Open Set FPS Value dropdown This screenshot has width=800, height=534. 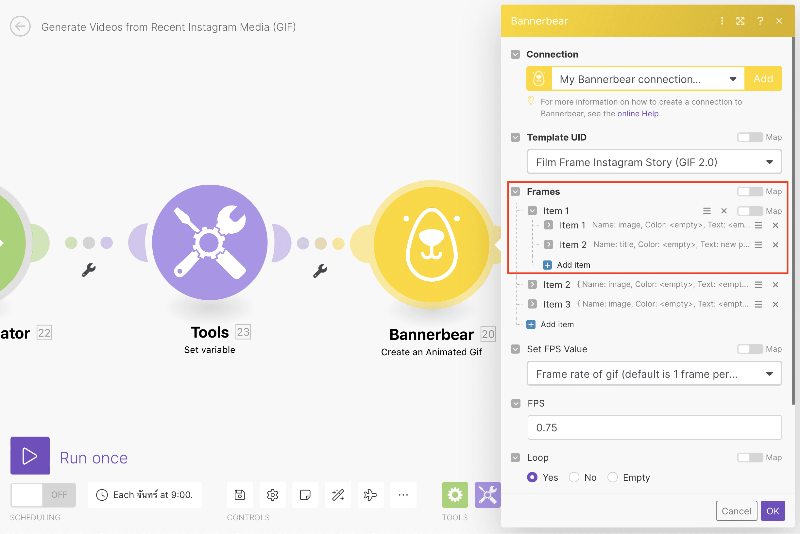654,374
